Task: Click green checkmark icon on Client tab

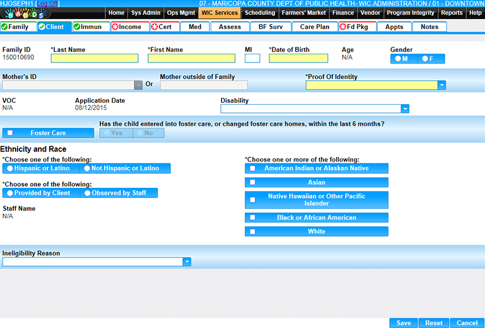Action: 42,27
